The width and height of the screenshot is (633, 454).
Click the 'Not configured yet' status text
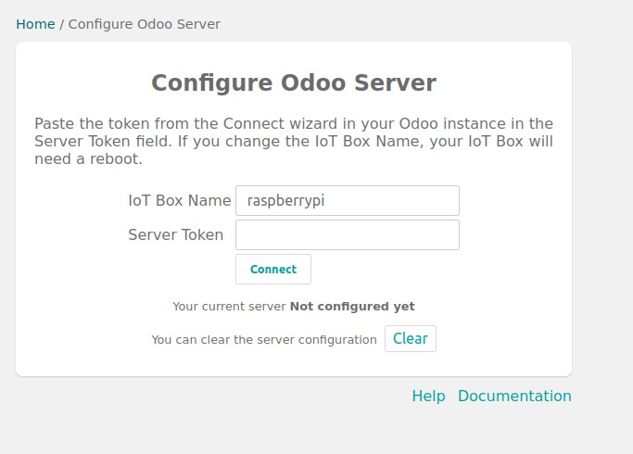pyautogui.click(x=352, y=307)
